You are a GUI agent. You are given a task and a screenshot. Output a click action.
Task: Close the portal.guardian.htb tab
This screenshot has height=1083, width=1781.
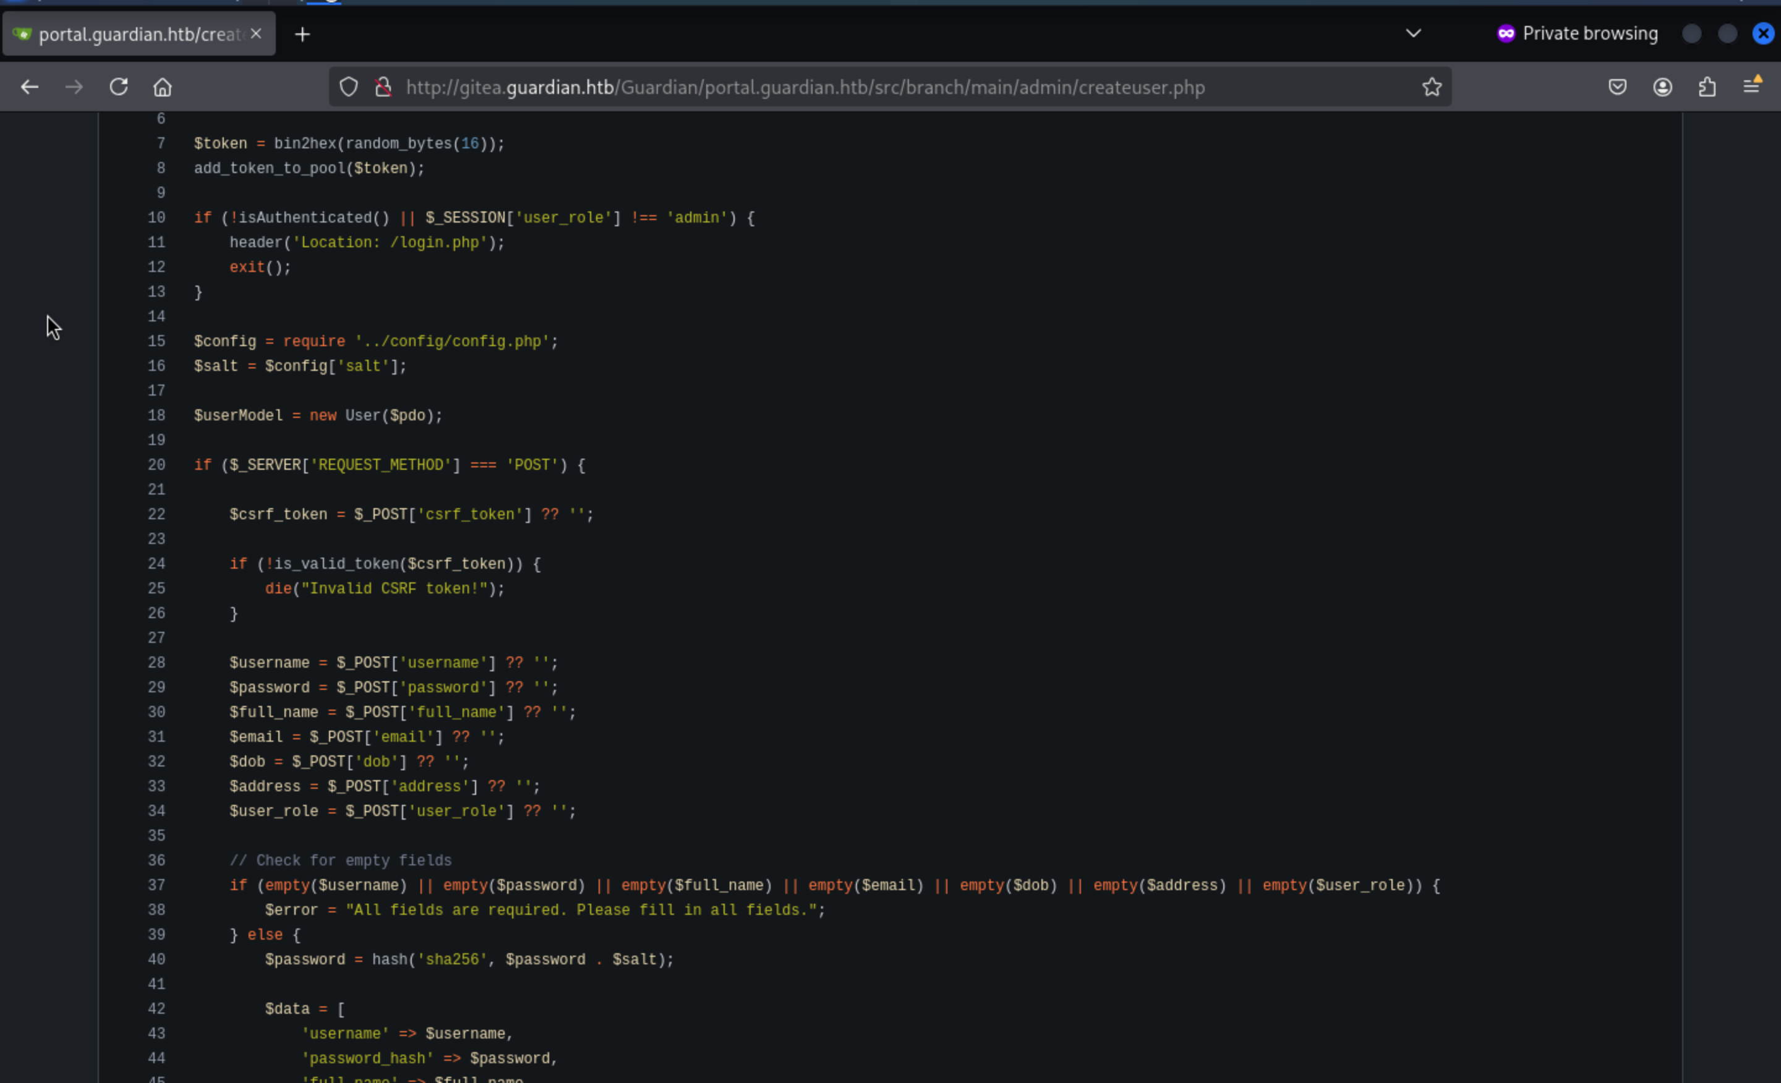pyautogui.click(x=256, y=34)
